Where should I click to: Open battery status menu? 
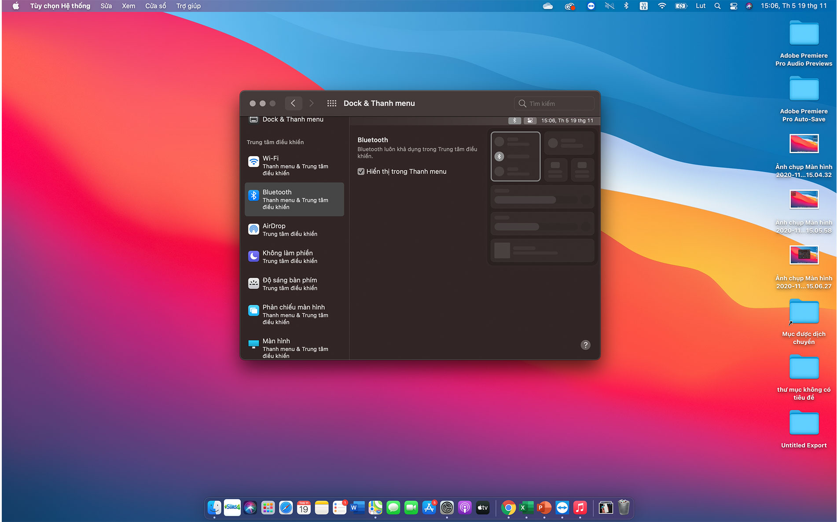click(681, 6)
